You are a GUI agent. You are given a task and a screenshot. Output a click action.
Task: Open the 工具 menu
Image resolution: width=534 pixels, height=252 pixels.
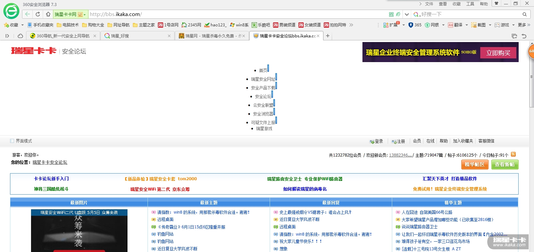click(x=470, y=4)
